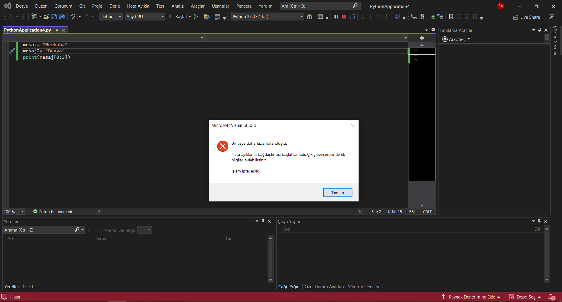The width and height of the screenshot is (562, 302).
Task: Open the Görünüm menu
Action: pos(63,6)
